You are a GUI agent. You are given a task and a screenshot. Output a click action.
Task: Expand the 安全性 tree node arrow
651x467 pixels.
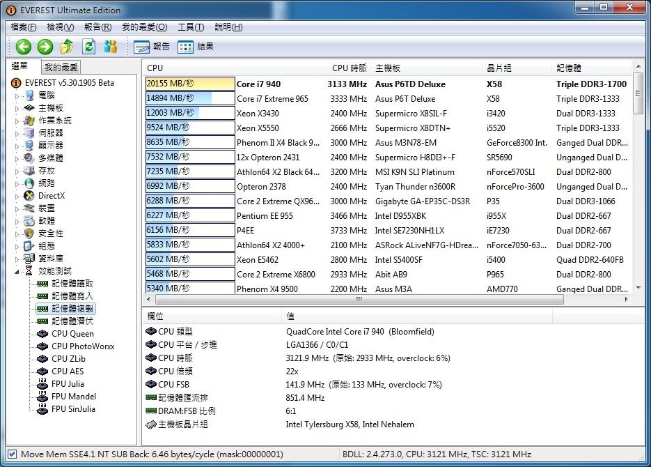(17, 234)
